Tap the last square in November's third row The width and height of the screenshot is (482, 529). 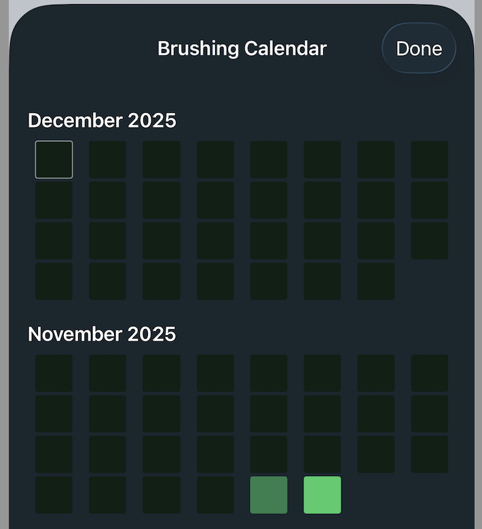pyautogui.click(x=429, y=454)
